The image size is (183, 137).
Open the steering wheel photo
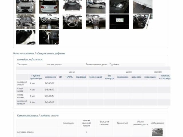pos(72,22)
